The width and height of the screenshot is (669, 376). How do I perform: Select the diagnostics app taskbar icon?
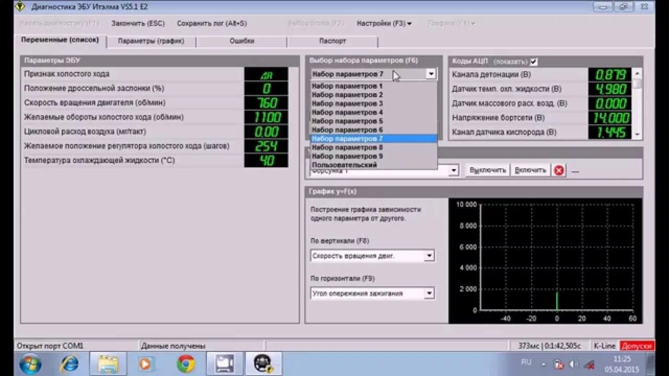click(264, 363)
